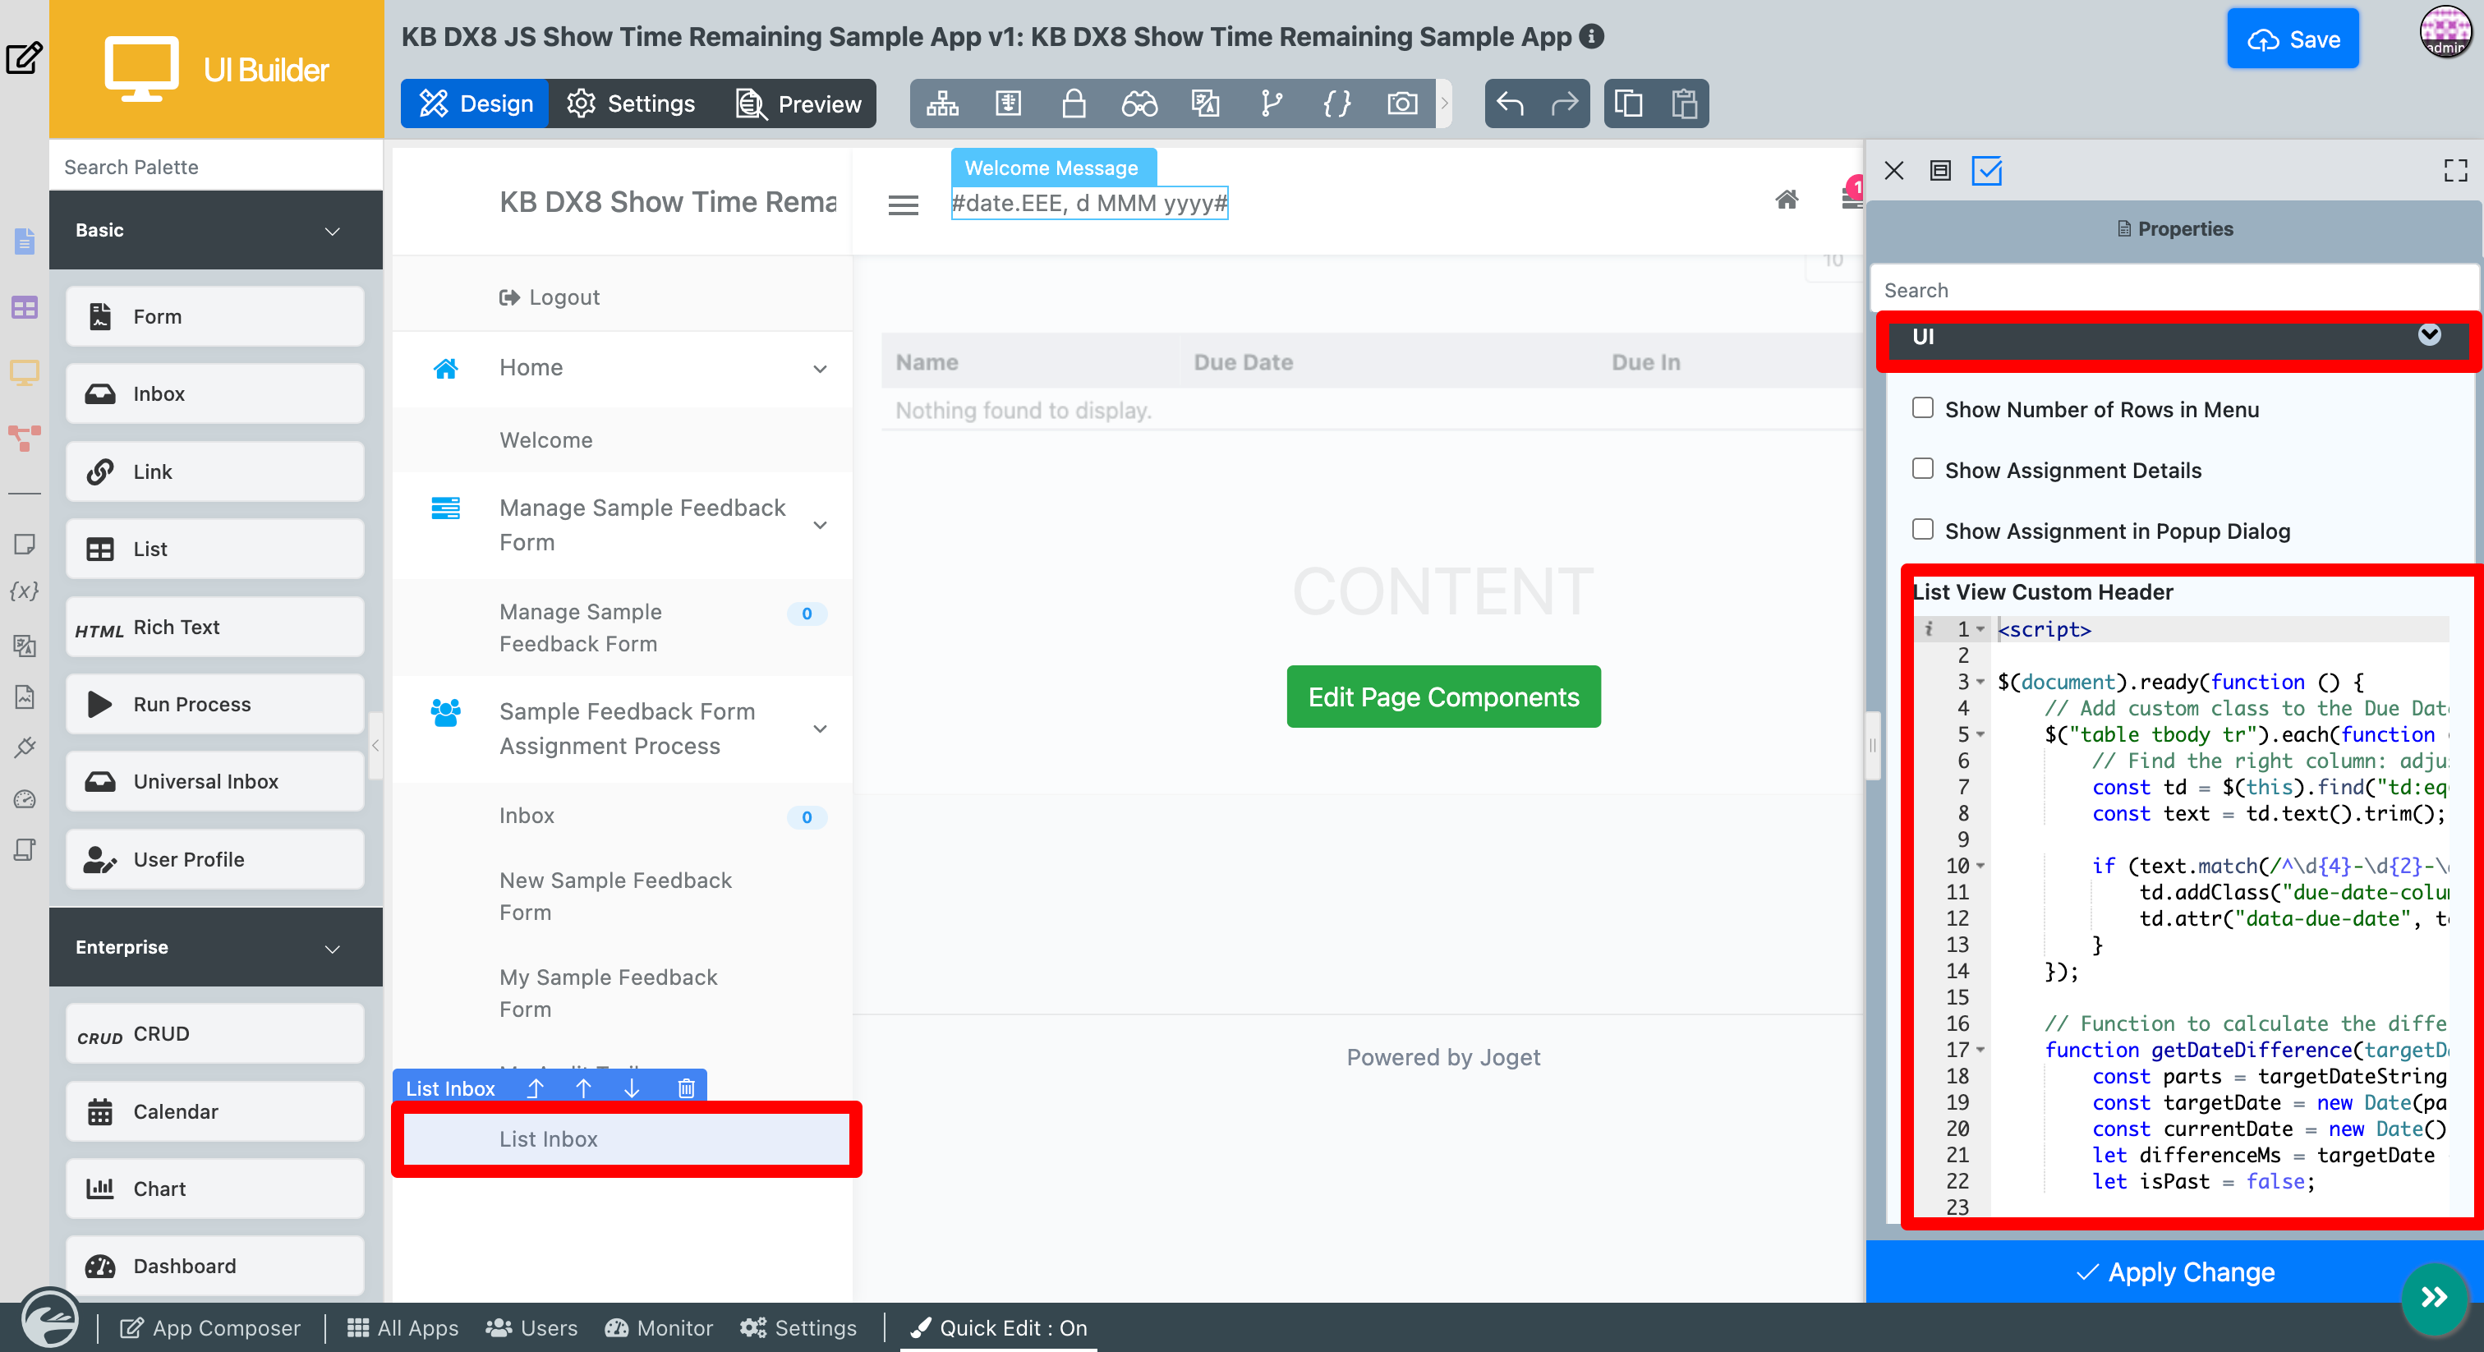
Task: Open the tooltip properties icon in toolbar
Action: 1008,103
